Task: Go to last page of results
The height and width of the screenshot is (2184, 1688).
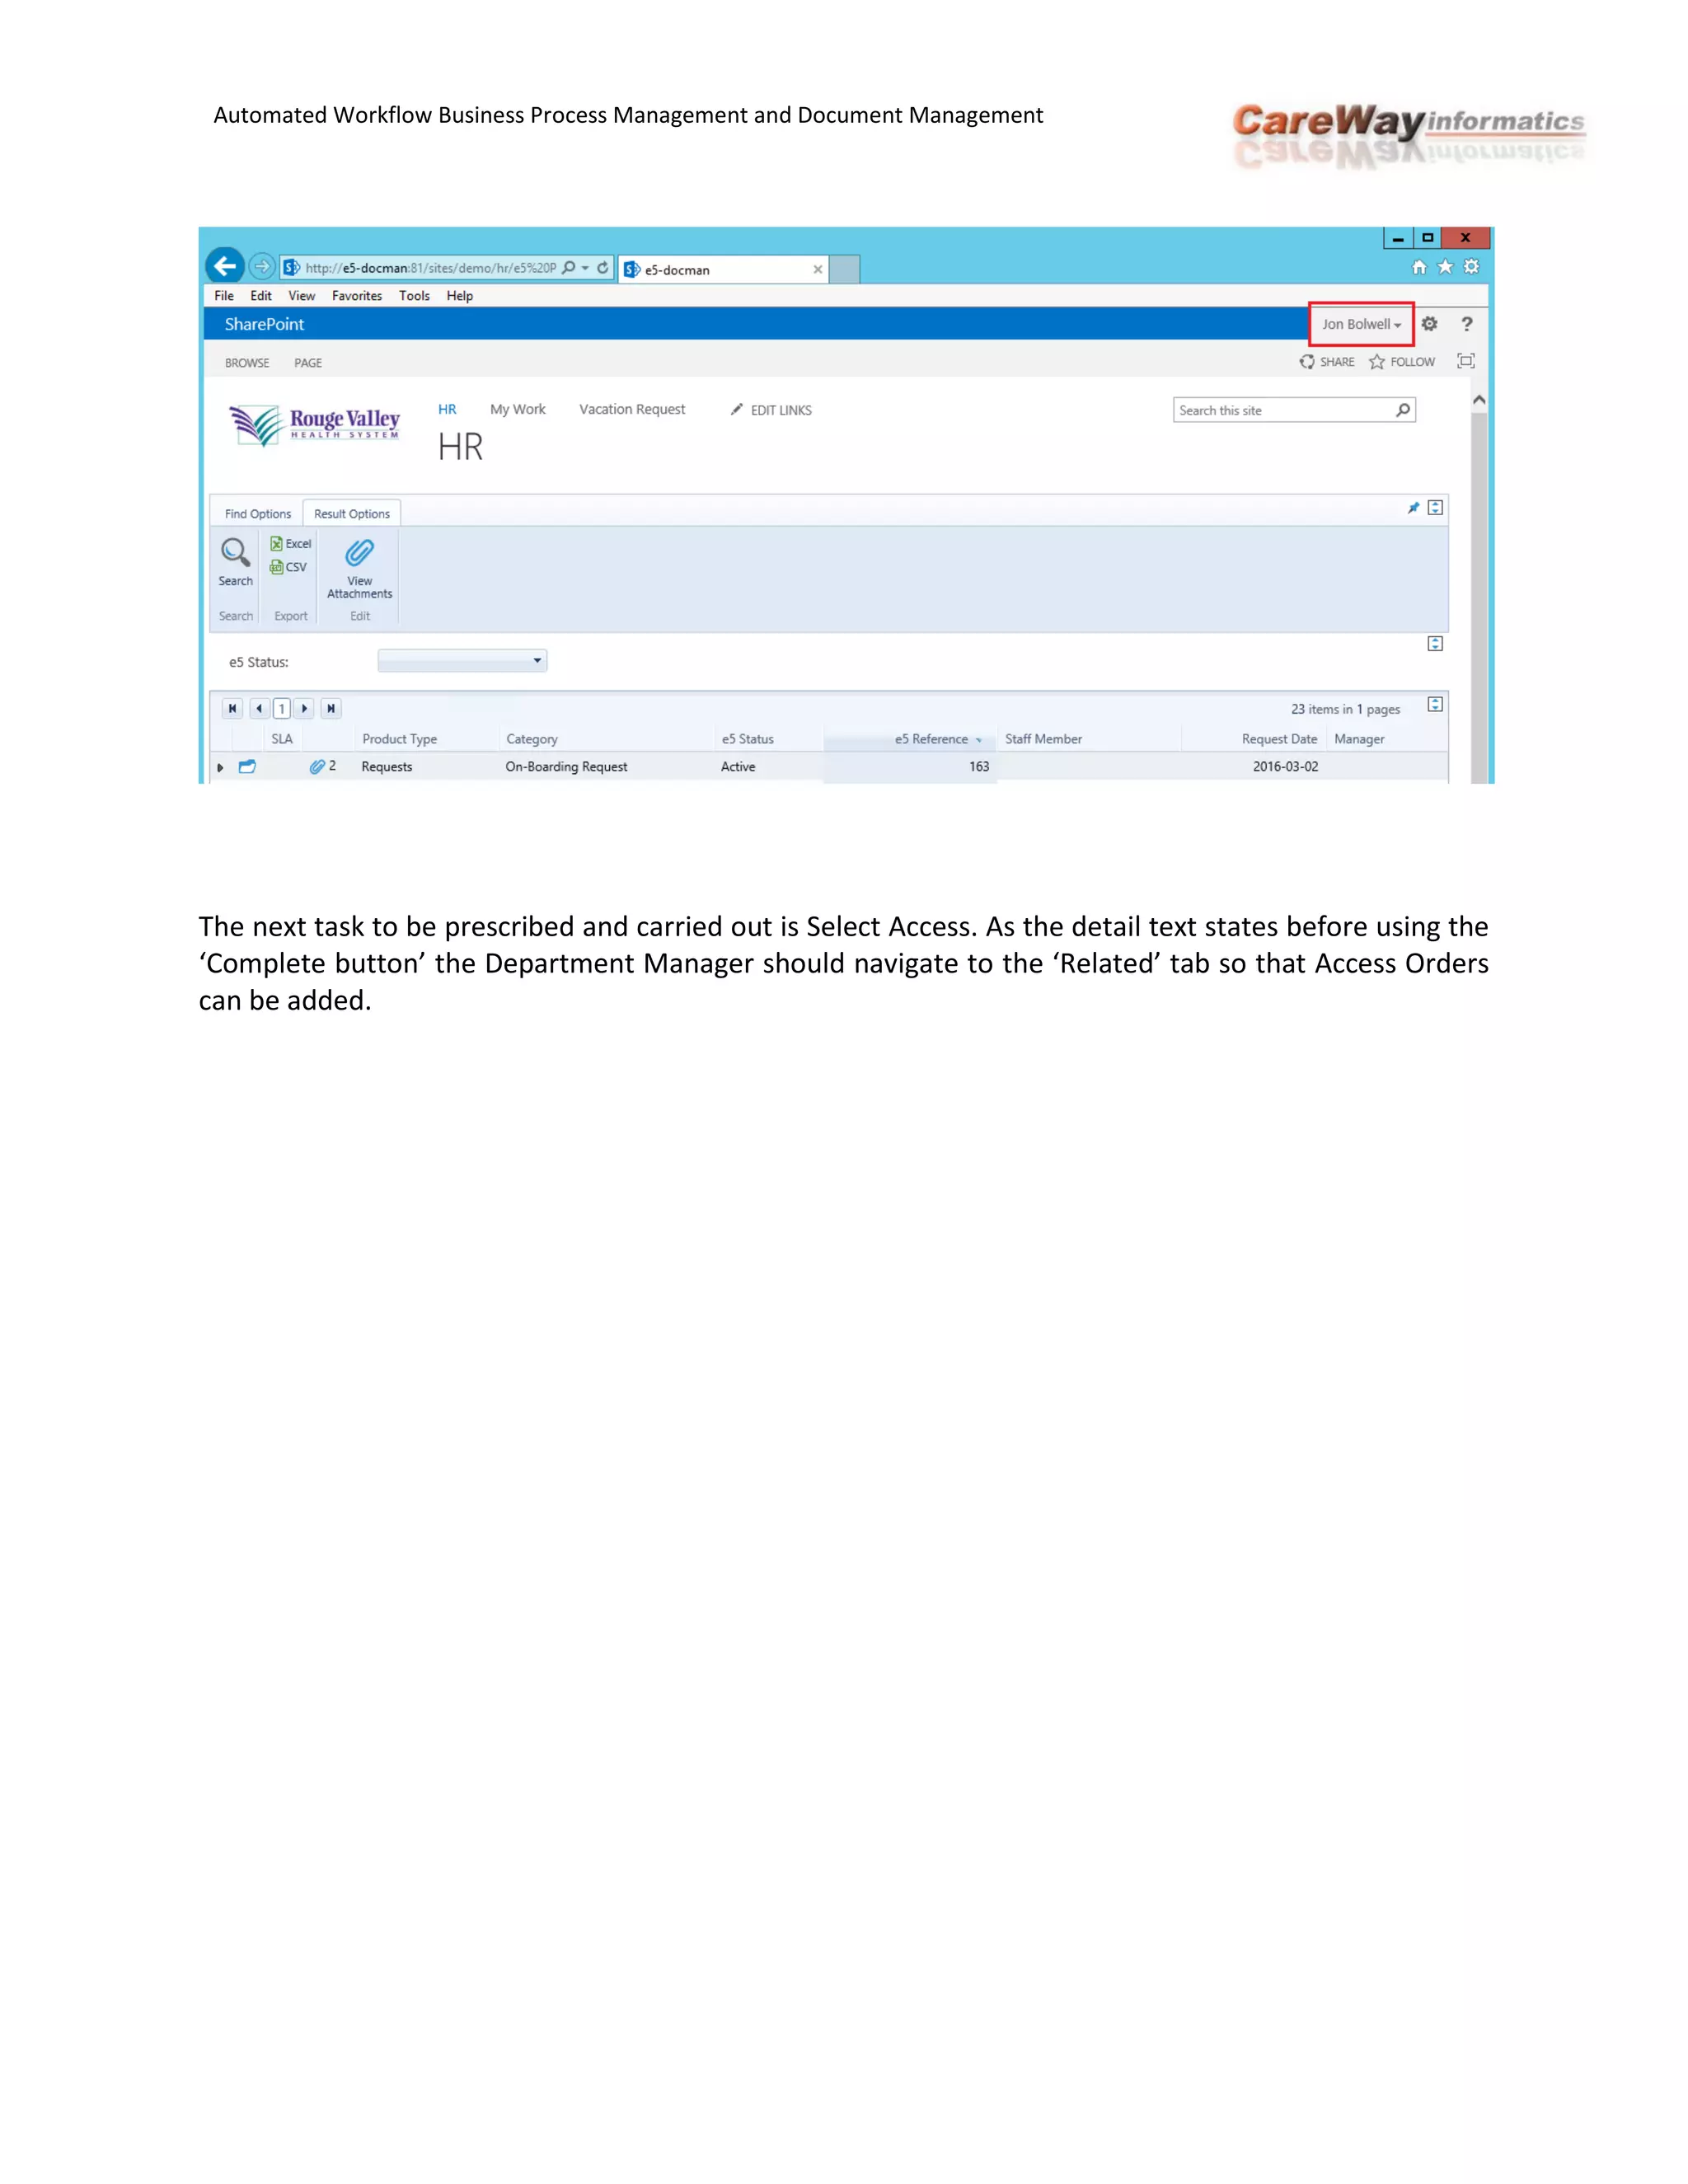Action: pos(331,708)
